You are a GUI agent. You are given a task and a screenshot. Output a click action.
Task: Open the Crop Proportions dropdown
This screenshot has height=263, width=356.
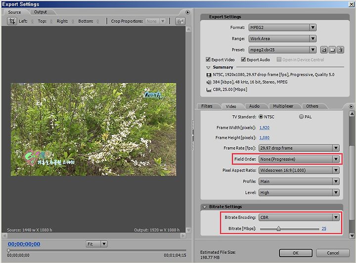point(156,21)
